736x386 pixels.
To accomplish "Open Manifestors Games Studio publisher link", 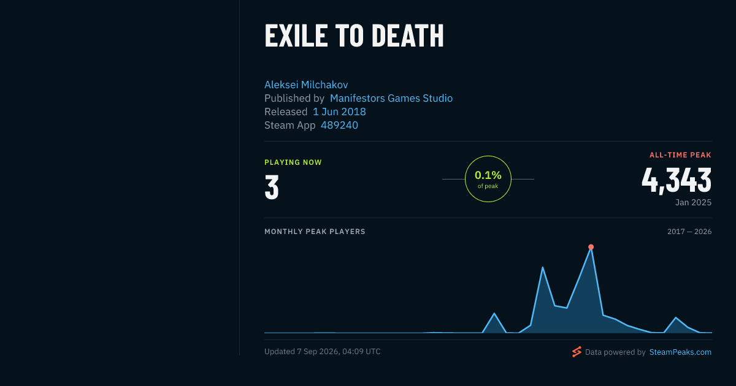I will (391, 98).
